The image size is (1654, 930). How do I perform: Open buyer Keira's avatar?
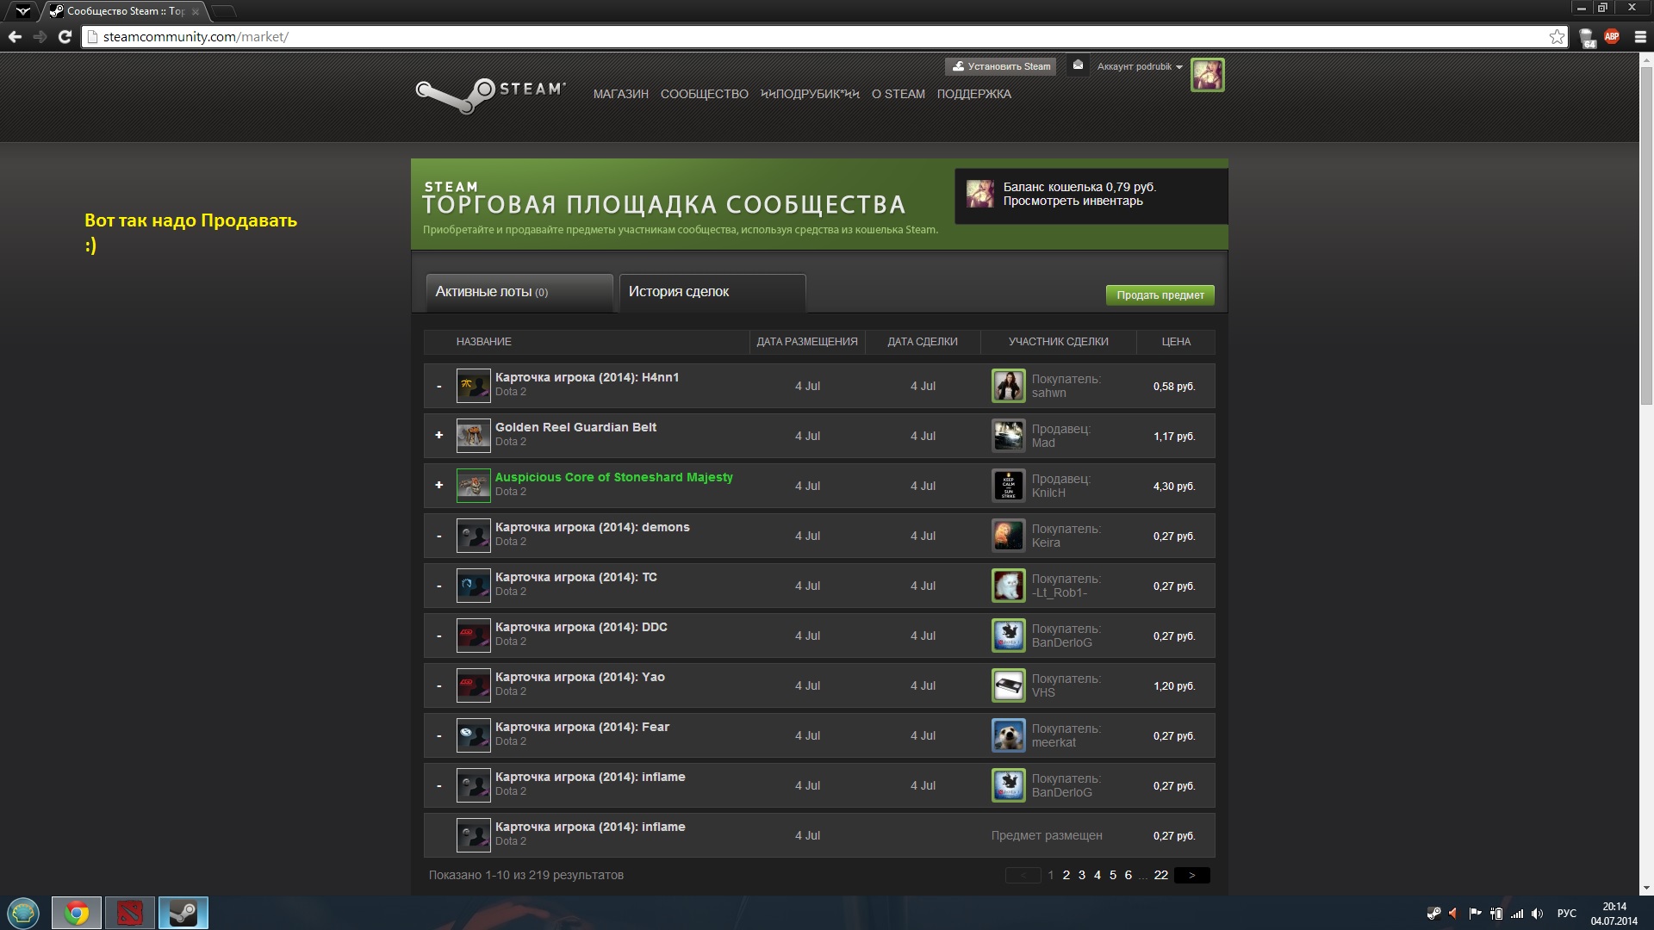click(1008, 536)
